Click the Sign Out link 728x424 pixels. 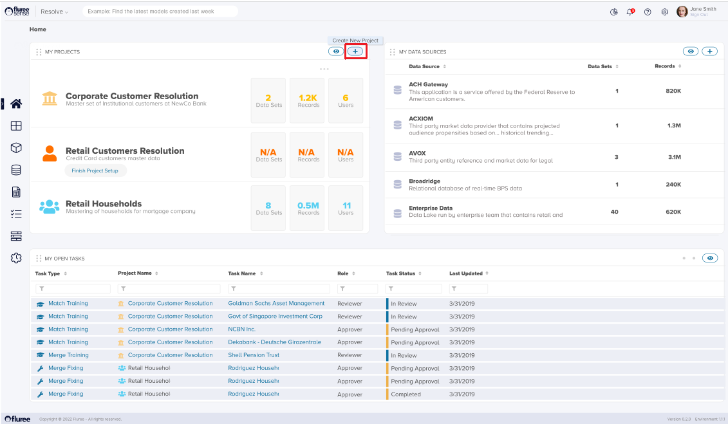pyautogui.click(x=698, y=15)
